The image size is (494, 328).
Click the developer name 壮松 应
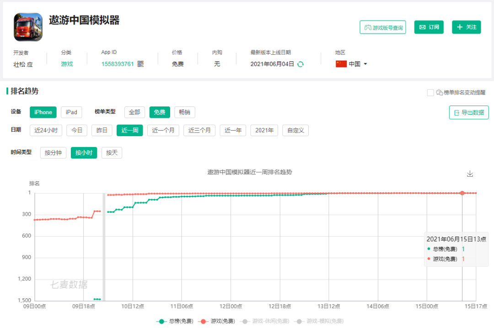(23, 64)
